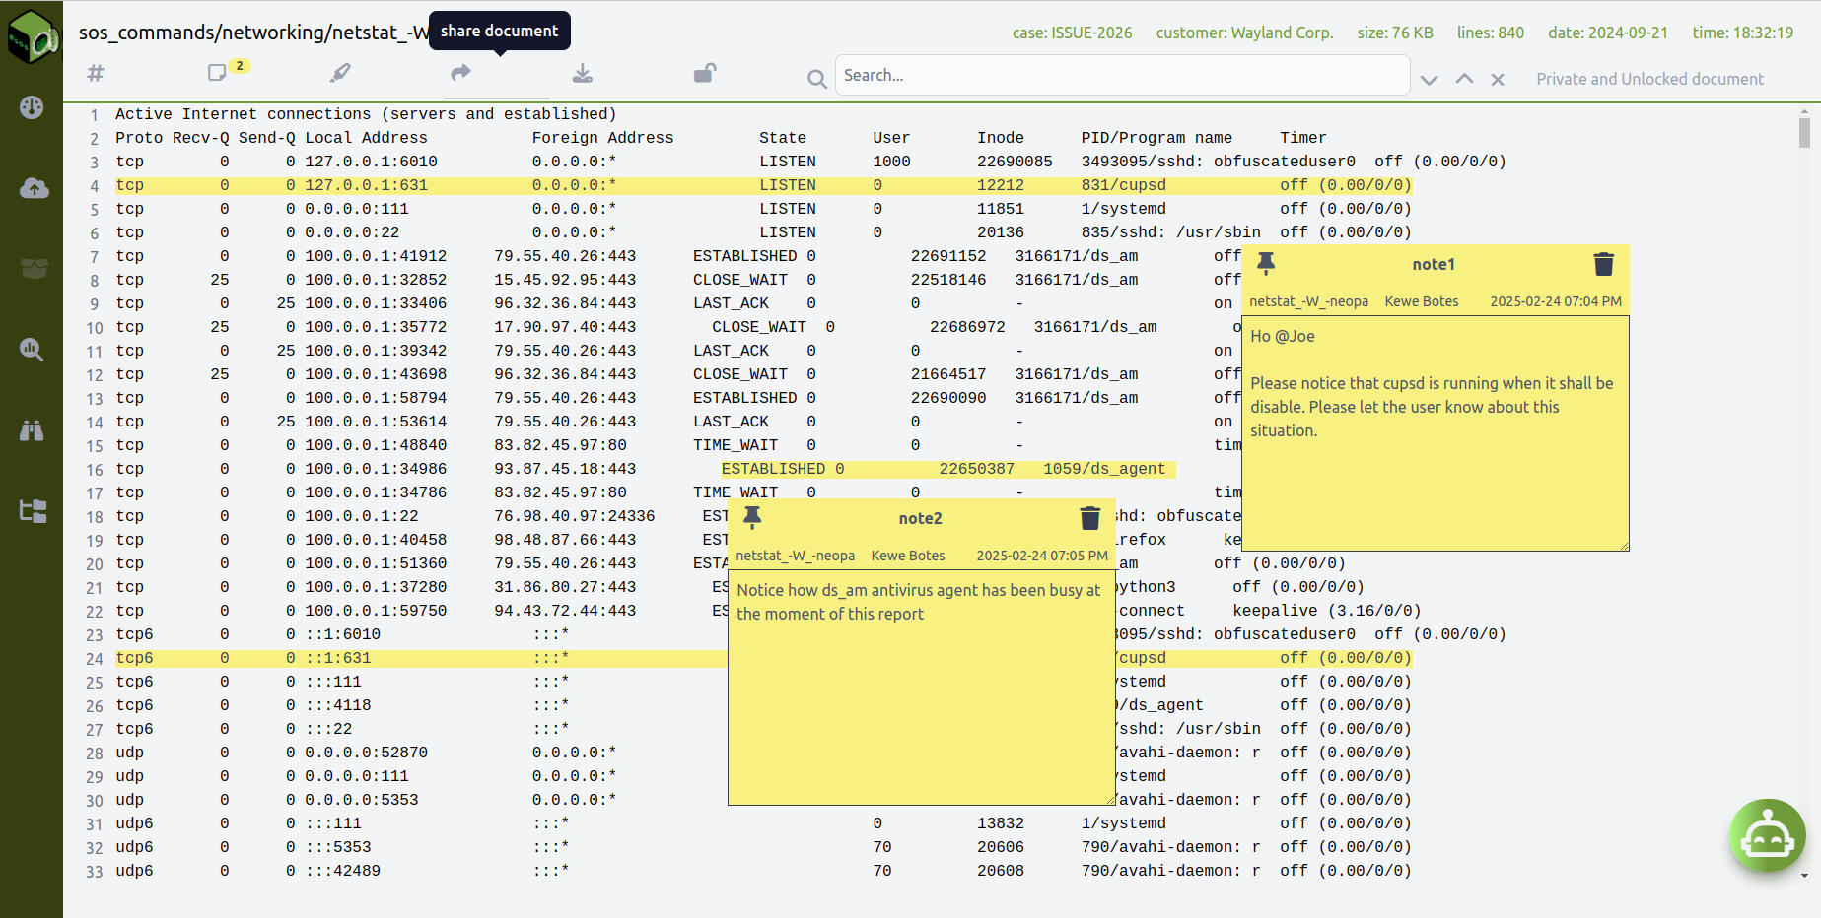Click Kewe Botes author on note2

(908, 556)
